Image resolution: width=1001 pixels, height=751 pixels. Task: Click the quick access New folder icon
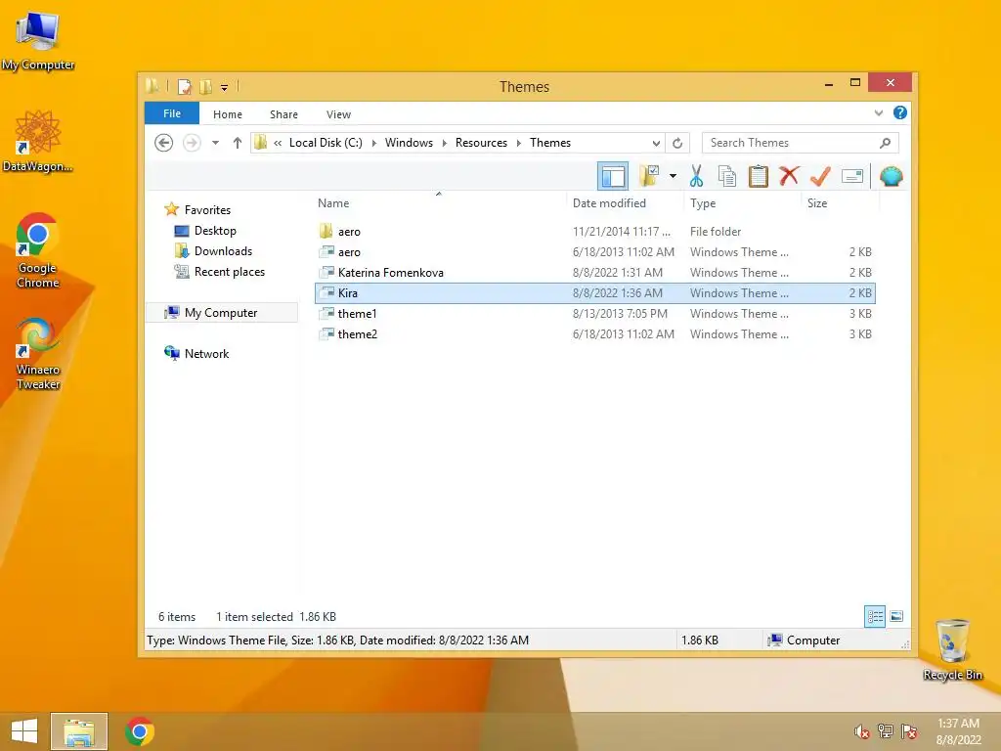(205, 86)
